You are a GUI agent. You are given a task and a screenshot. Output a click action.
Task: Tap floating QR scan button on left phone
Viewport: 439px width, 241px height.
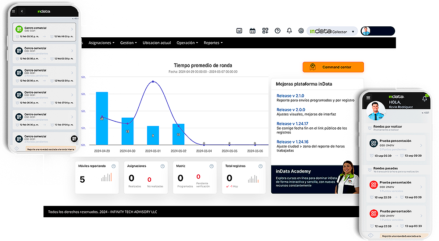click(x=74, y=139)
